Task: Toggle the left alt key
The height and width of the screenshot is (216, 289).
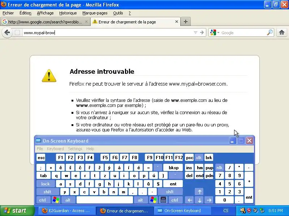Action: point(68,200)
